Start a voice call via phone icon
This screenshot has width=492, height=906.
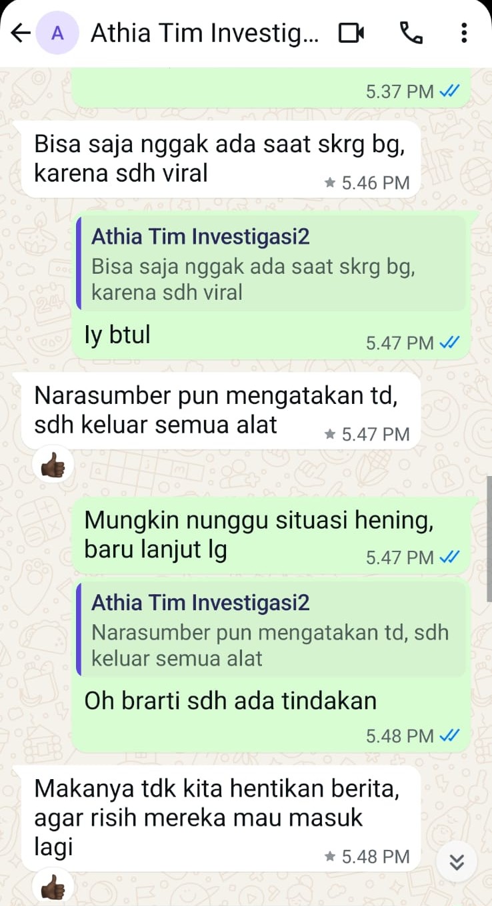411,33
